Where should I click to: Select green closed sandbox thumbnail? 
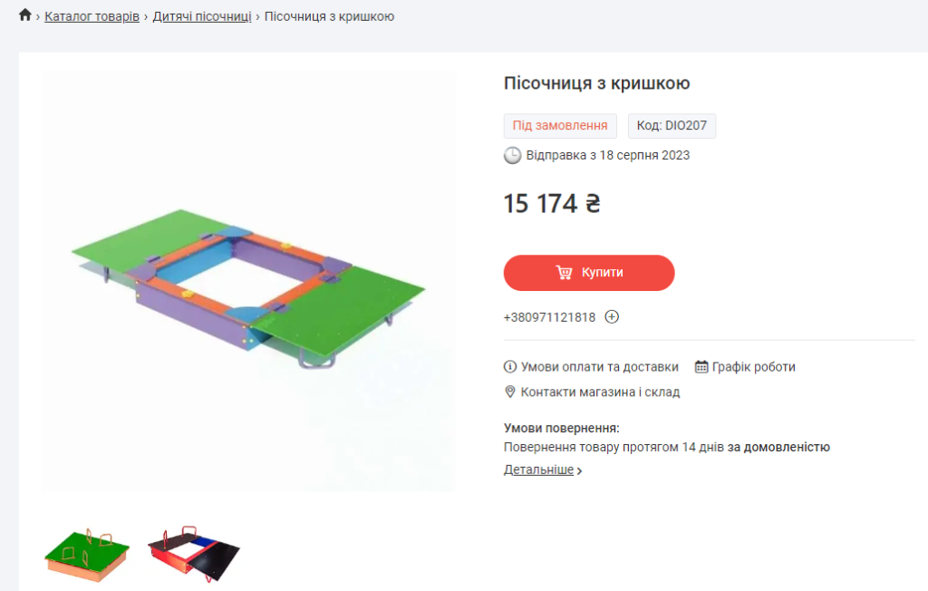(x=87, y=554)
